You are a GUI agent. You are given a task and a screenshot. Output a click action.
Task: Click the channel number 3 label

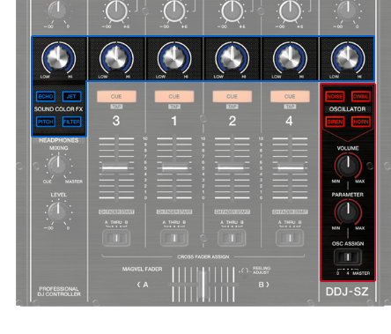coord(116,121)
